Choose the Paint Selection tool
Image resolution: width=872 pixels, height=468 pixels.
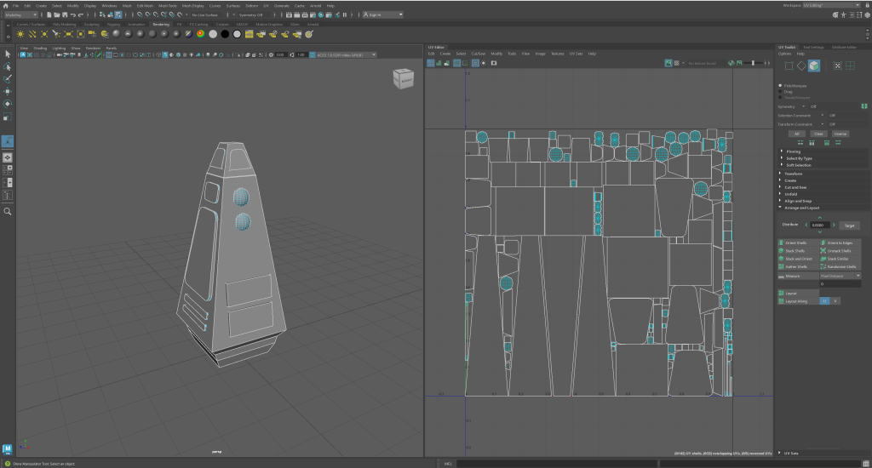7,79
